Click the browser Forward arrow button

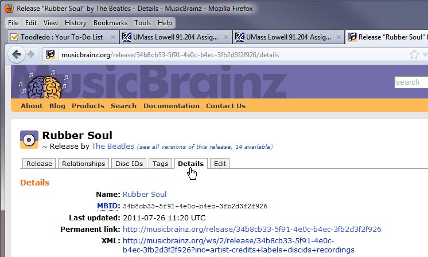pyautogui.click(x=31, y=55)
